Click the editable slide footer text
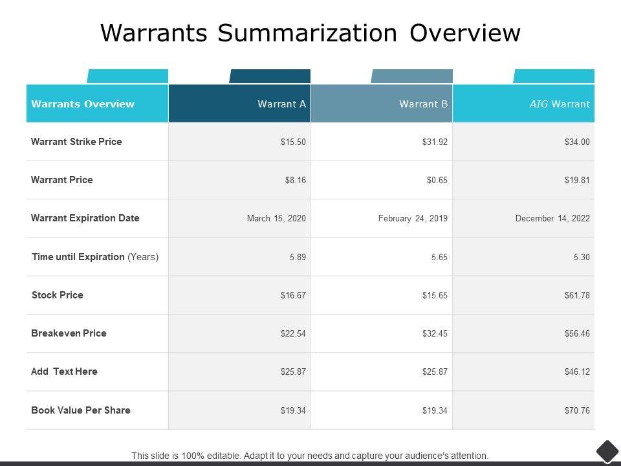This screenshot has height=466, width=621. tap(310, 456)
